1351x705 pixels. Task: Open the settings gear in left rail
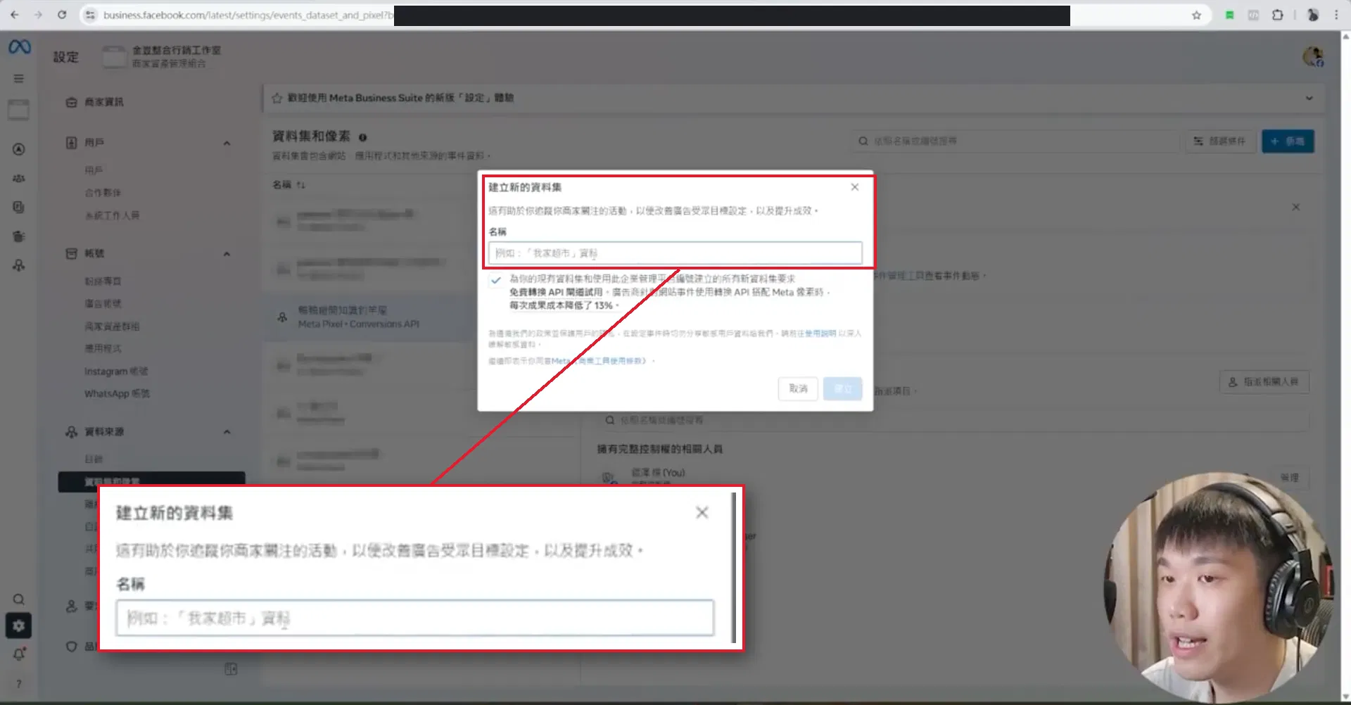[x=19, y=625]
